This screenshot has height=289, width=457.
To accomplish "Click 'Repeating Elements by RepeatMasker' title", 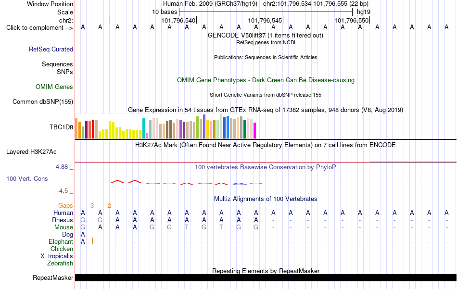I will (x=266, y=271).
